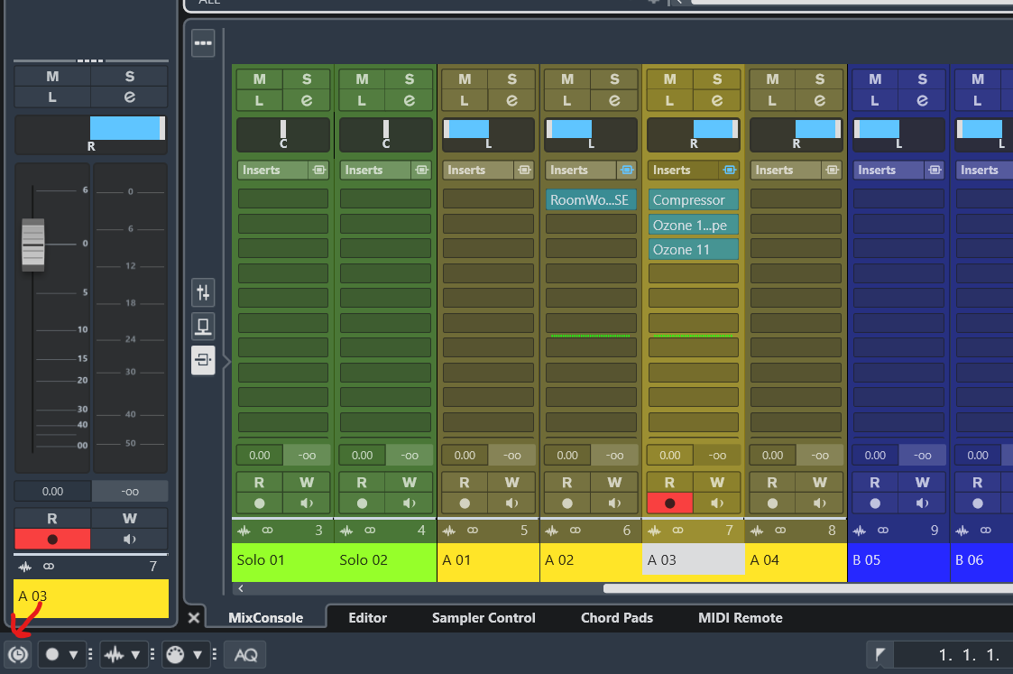Viewport: 1013px width, 674px height.
Task: Show the fader section using the left sidebar icon
Action: (x=203, y=291)
